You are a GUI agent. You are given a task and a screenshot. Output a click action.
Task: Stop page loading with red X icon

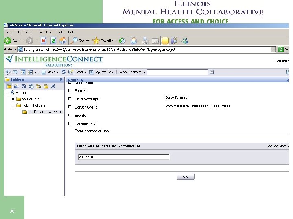(44, 41)
